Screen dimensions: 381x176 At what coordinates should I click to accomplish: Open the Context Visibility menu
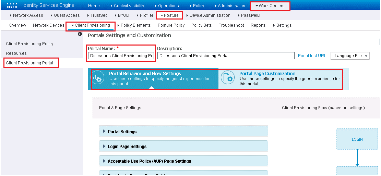[x=127, y=5]
